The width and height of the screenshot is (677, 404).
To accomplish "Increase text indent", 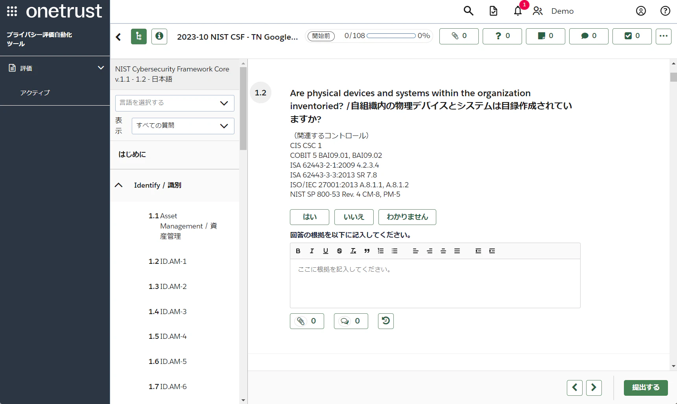I will [x=492, y=251].
